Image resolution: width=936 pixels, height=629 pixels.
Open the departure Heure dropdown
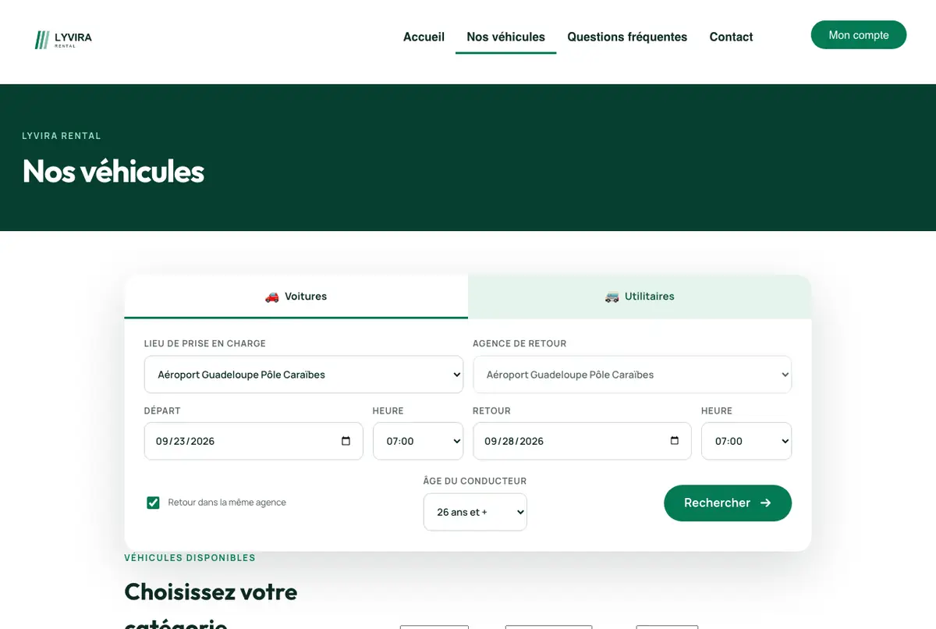point(418,441)
